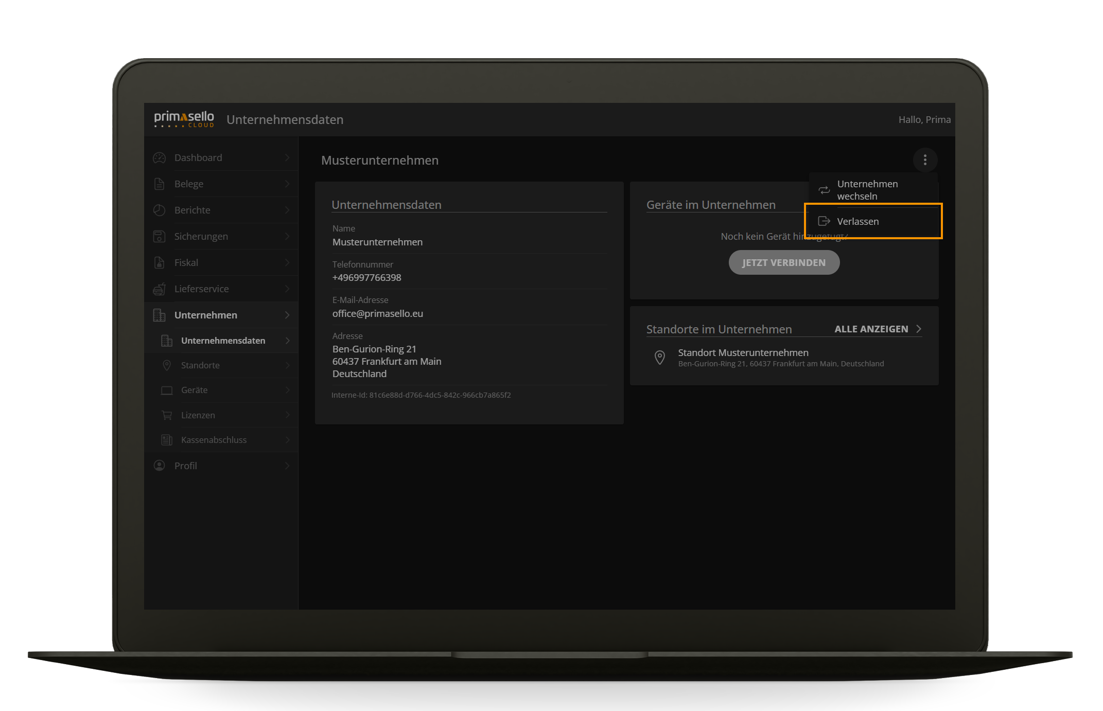Open Belege via its document icon
1103x711 pixels.
coord(159,184)
